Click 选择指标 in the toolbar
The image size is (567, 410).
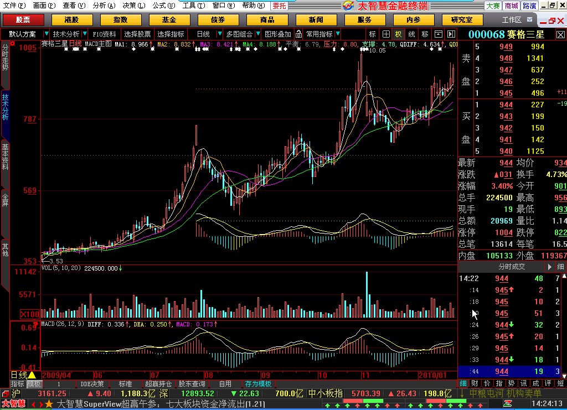click(171, 34)
